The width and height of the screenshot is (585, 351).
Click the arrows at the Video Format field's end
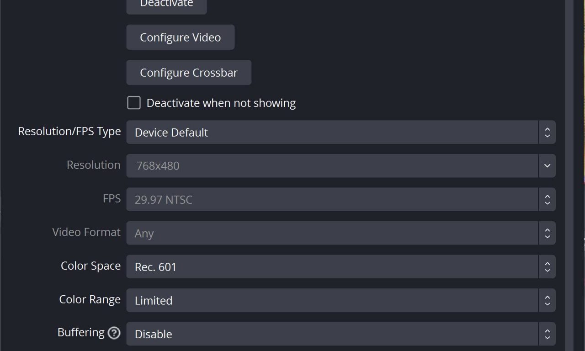point(547,233)
